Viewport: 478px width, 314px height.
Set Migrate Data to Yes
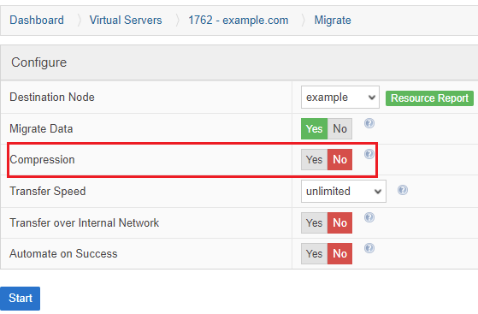tap(315, 129)
